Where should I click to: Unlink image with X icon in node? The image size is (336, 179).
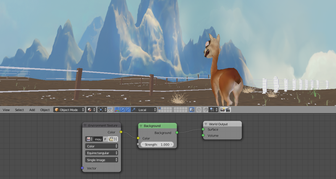115,139
